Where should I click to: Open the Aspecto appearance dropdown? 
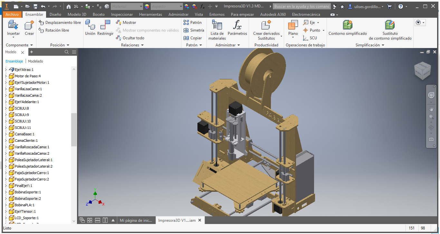tap(167, 6)
